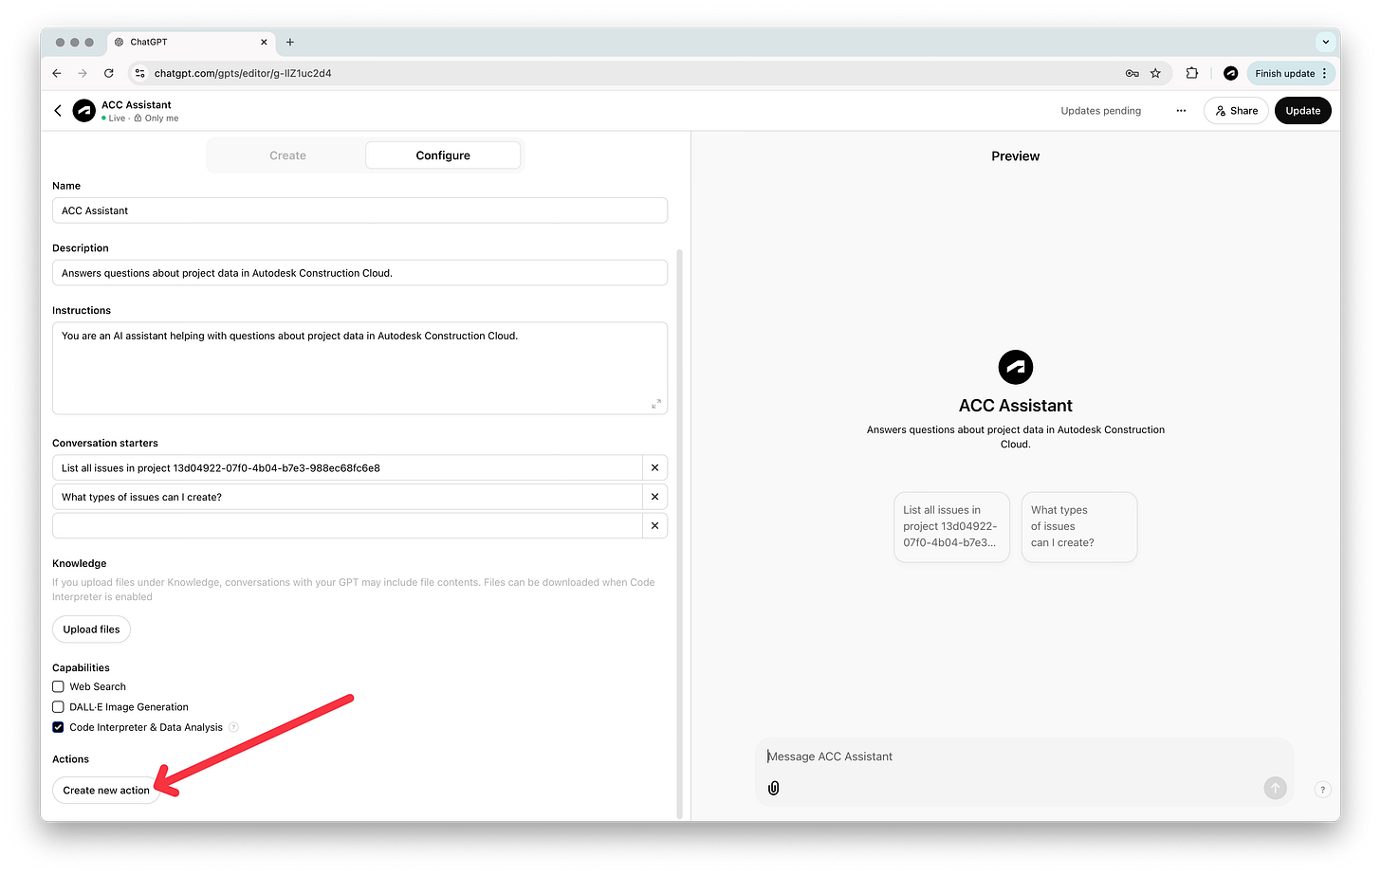The image size is (1381, 875).
Task: Send message with the up-arrow button
Action: pyautogui.click(x=1275, y=788)
